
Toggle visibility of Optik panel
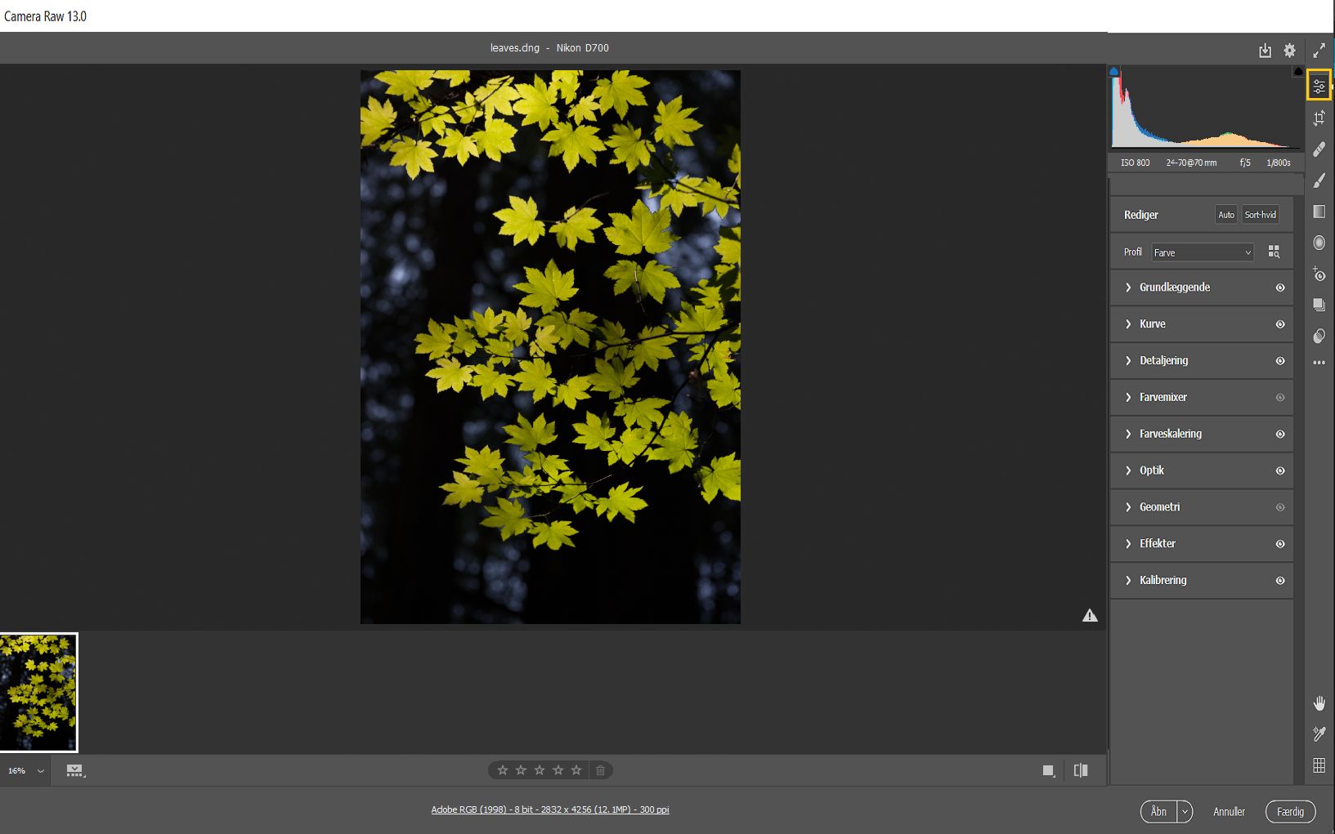(x=1280, y=471)
